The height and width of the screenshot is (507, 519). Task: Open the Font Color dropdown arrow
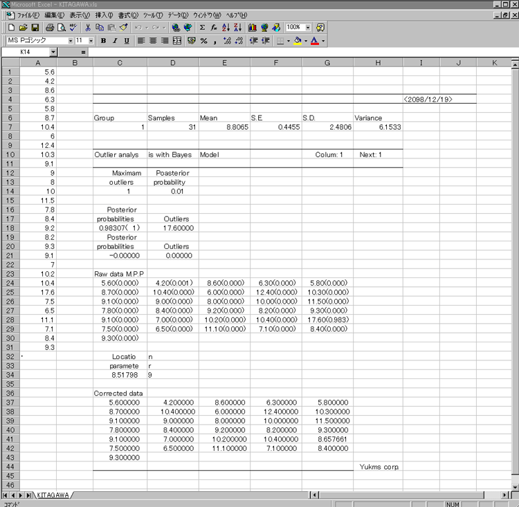point(323,41)
